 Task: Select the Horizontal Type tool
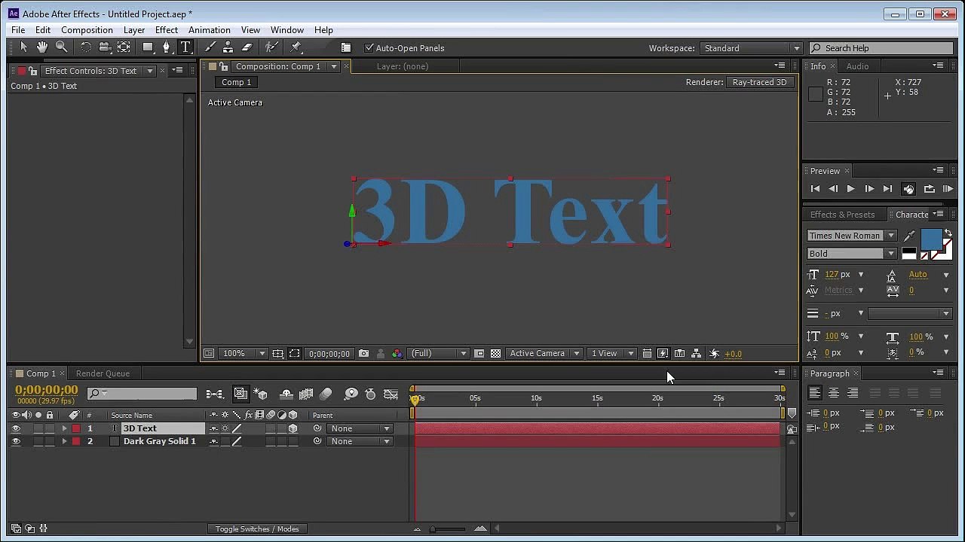(x=185, y=47)
